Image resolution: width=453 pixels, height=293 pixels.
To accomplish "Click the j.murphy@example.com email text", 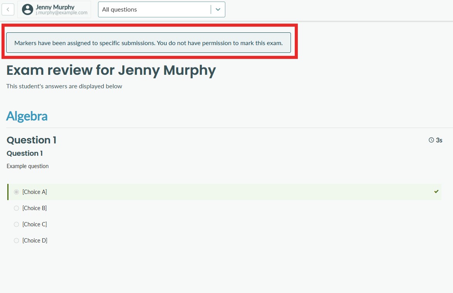I will pyautogui.click(x=62, y=13).
